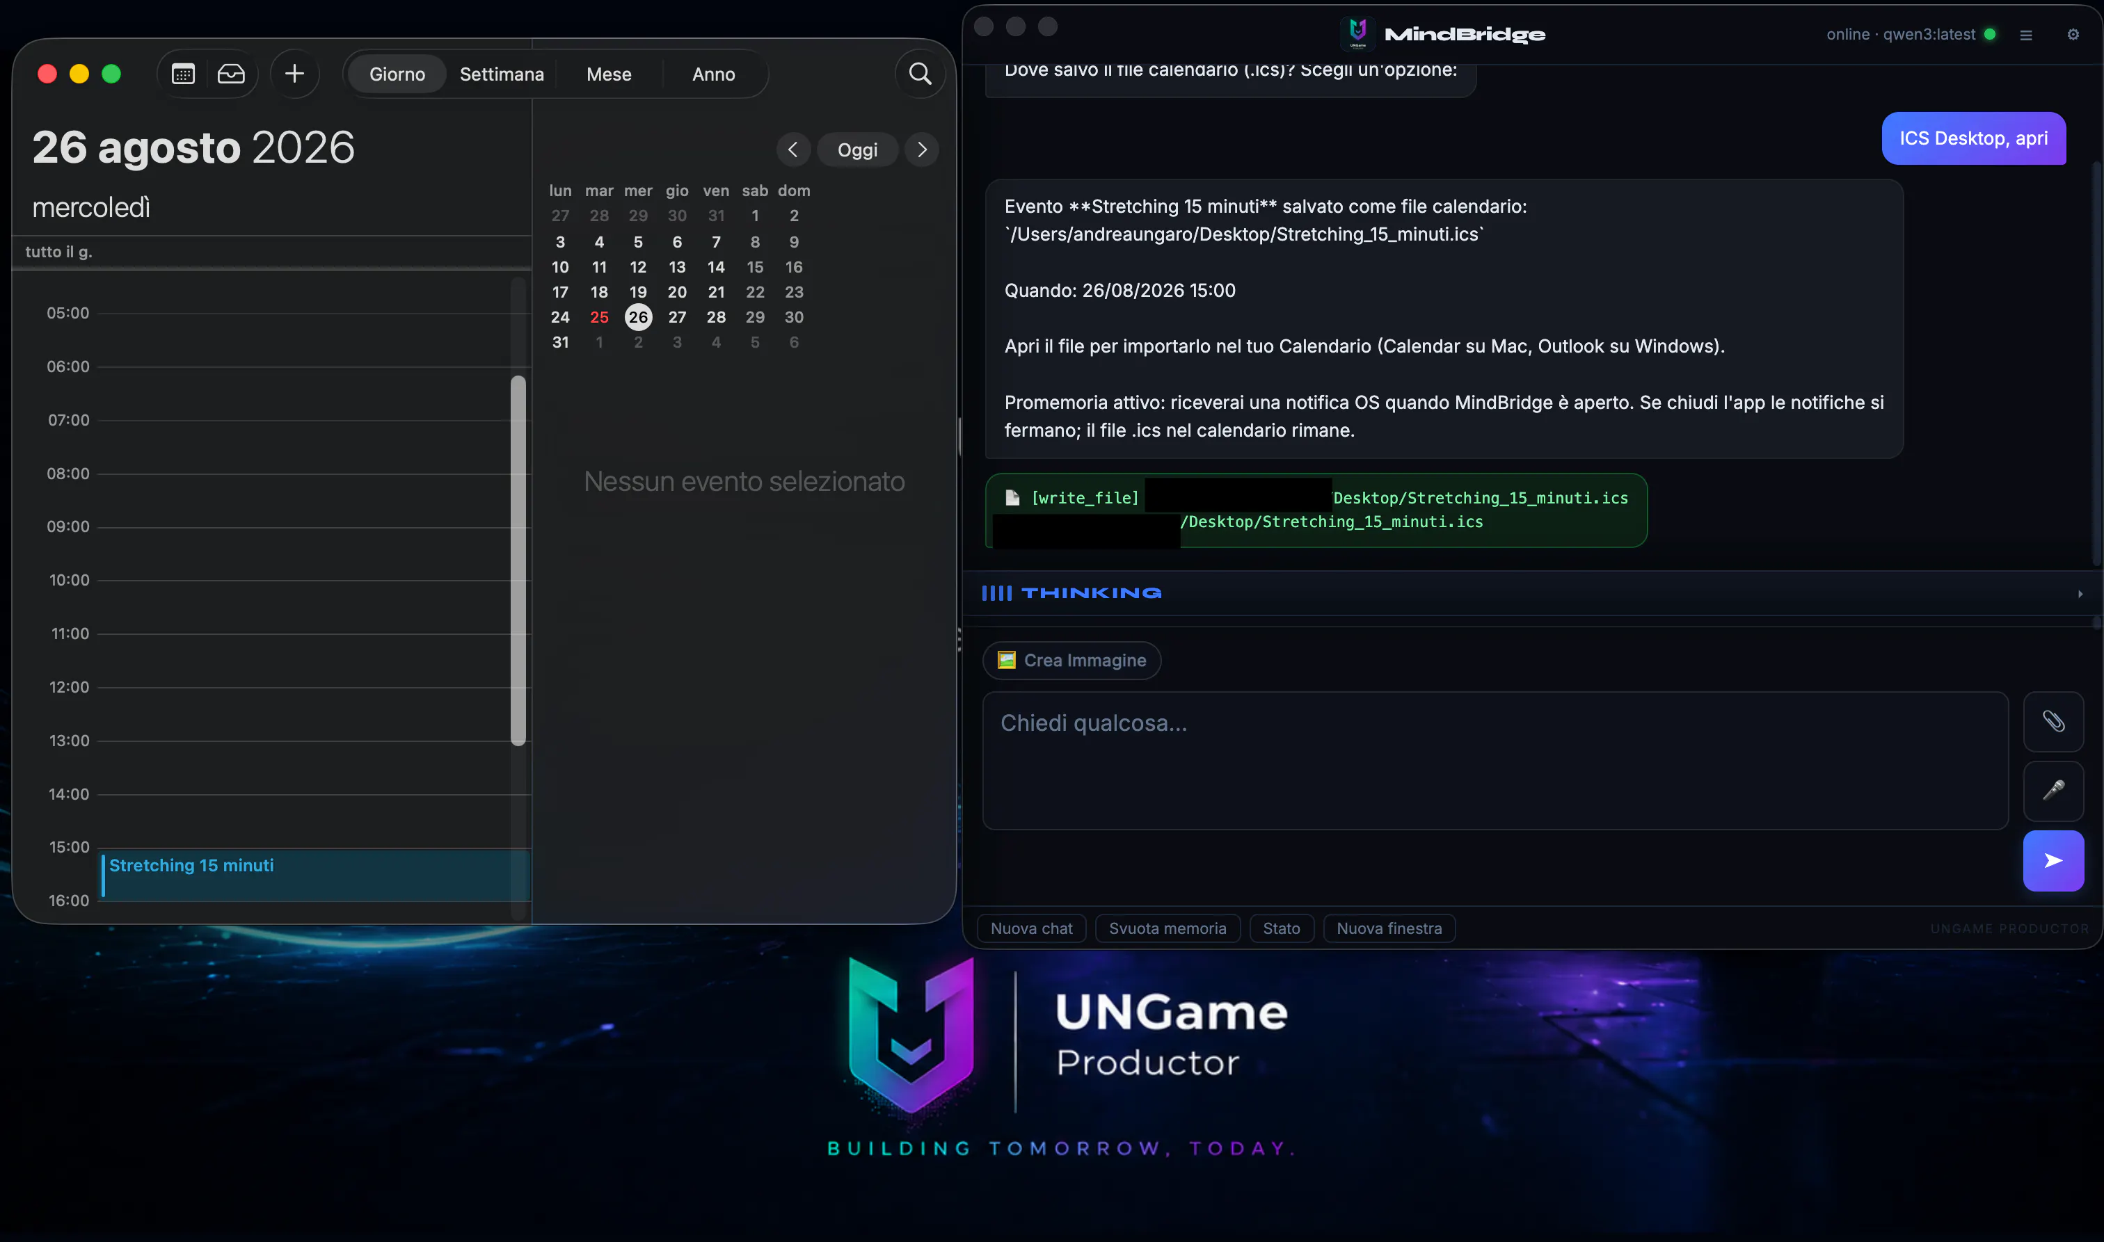Click the online qwen3:latest status text
The height and width of the screenshot is (1242, 2104).
tap(1901, 34)
